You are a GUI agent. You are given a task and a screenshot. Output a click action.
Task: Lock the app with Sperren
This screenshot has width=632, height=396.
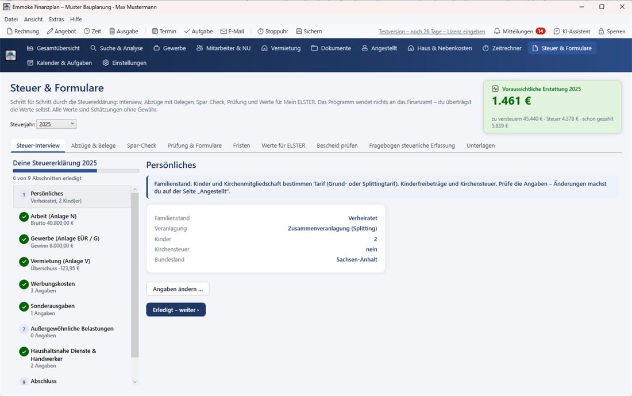[611, 31]
